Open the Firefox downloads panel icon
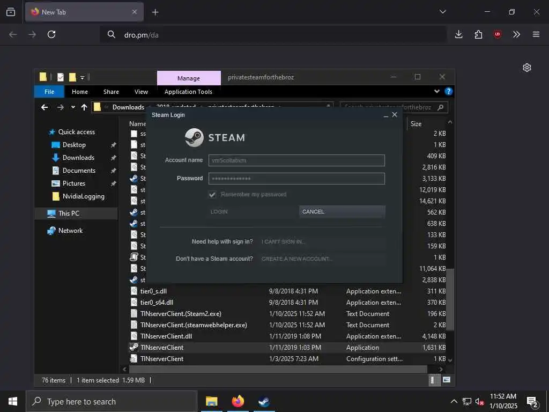The height and width of the screenshot is (412, 549). 459,34
